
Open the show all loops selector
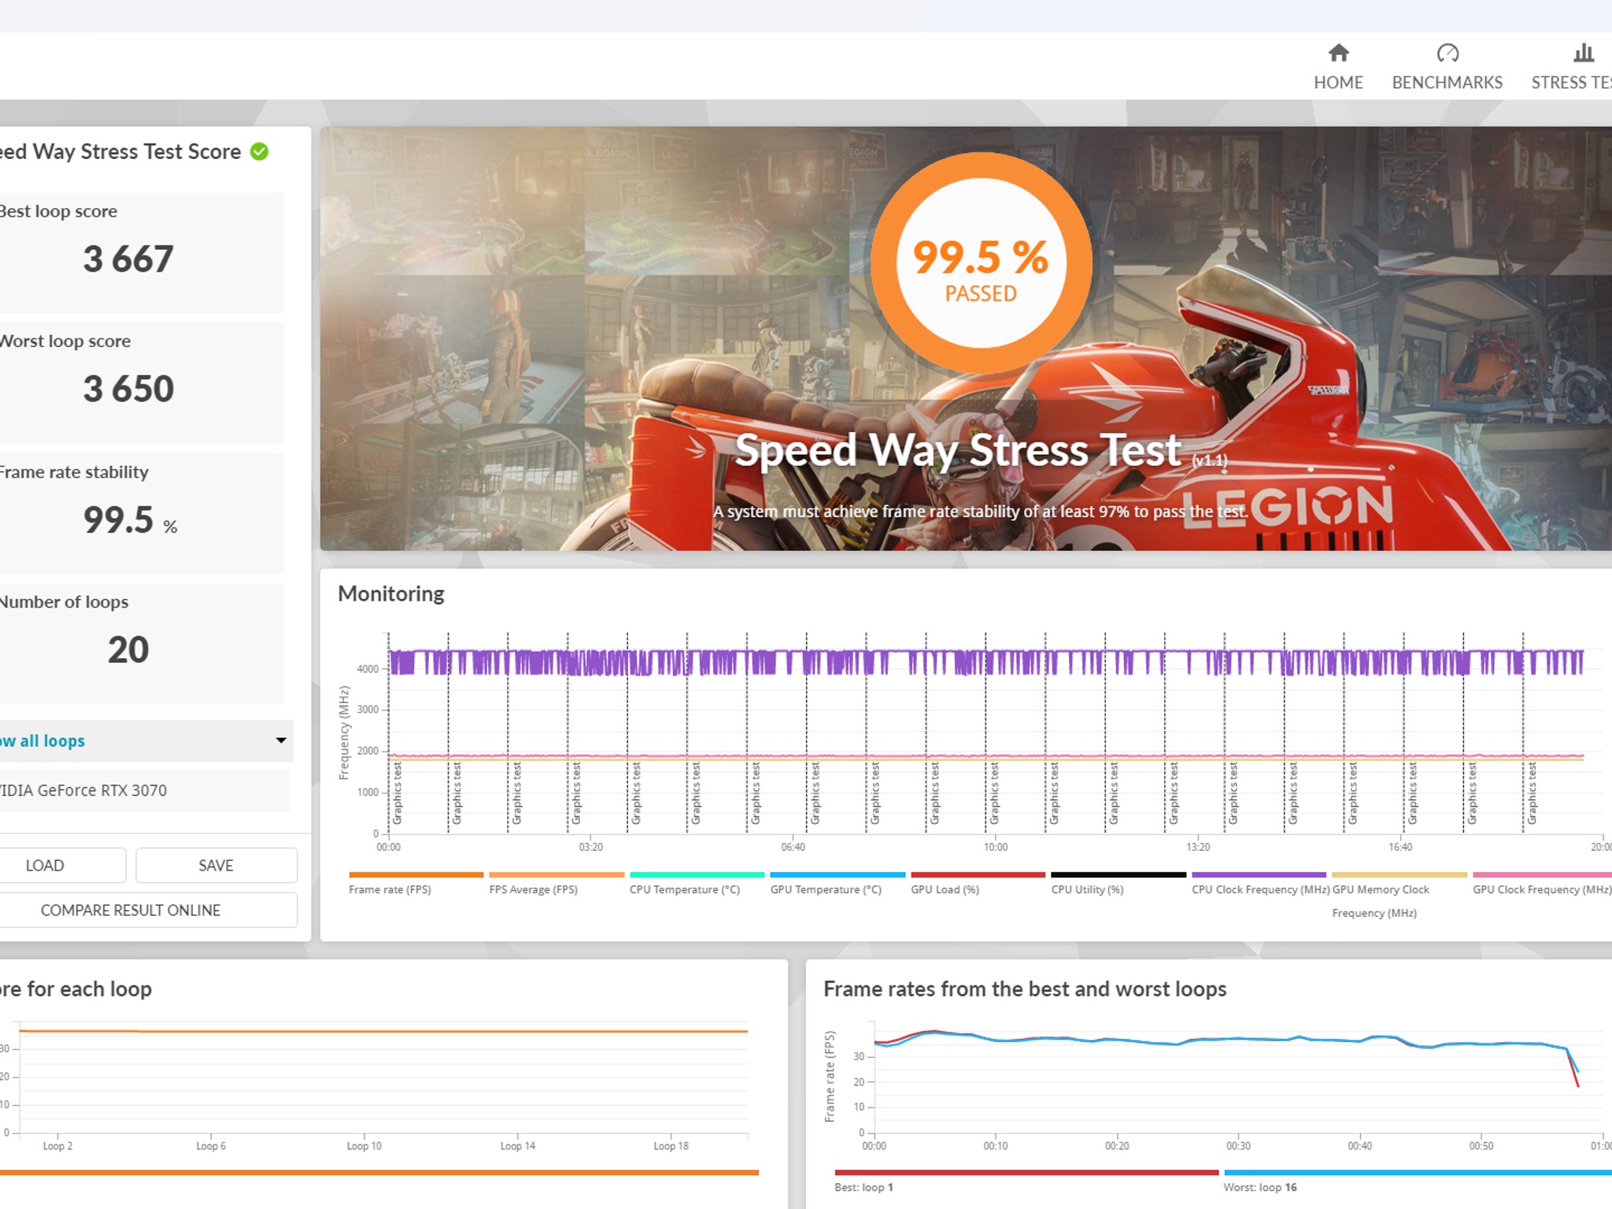pyautogui.click(x=145, y=741)
